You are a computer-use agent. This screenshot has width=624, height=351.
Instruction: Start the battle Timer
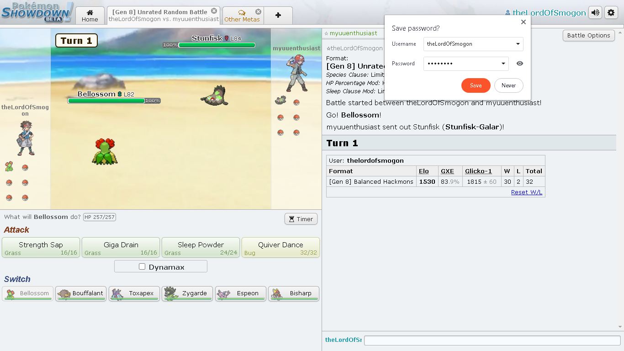click(x=301, y=219)
